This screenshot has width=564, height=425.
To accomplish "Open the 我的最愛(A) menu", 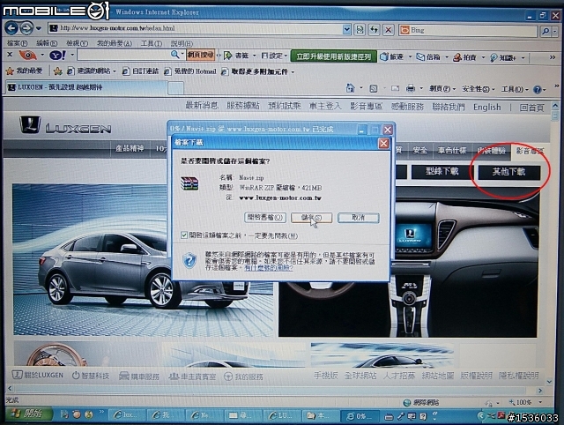I will [114, 43].
